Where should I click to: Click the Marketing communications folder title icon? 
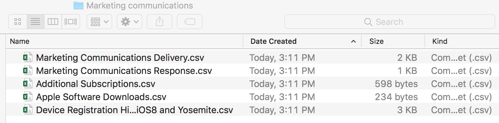[x=78, y=5]
